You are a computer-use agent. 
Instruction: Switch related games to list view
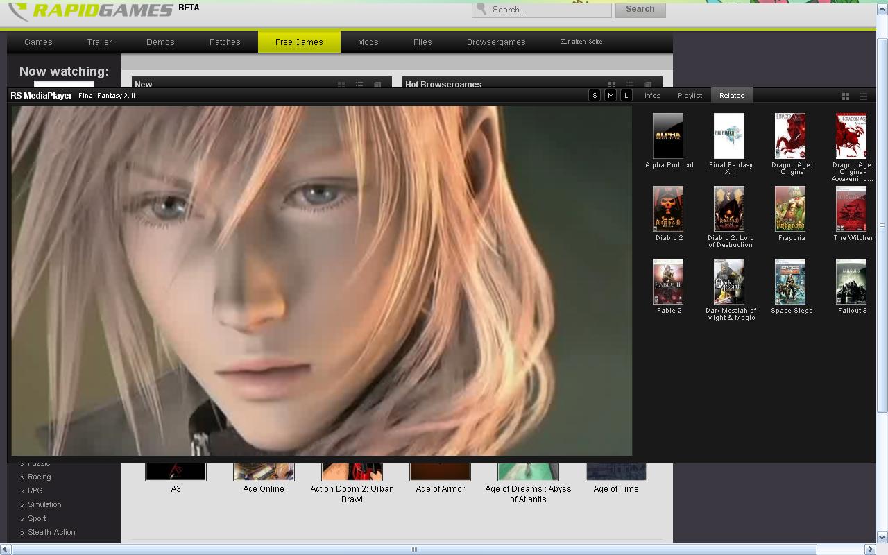tap(864, 96)
